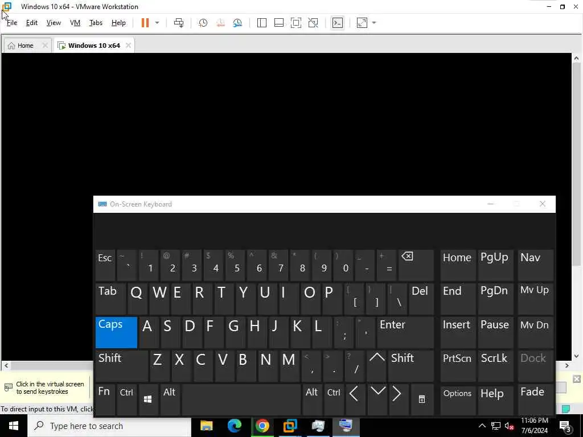The width and height of the screenshot is (583, 437).
Task: Click the Fade key
Action: pos(535,399)
